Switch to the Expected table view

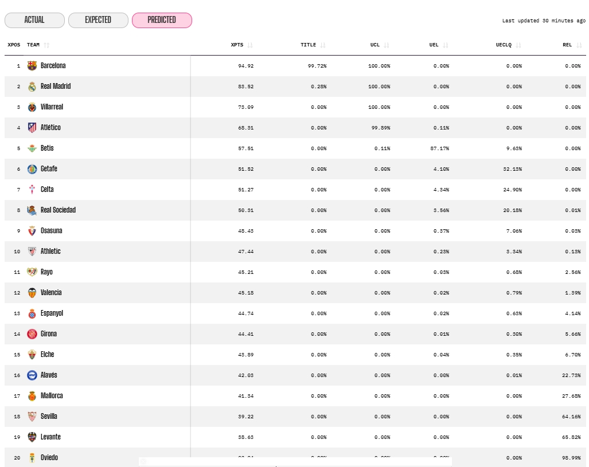[x=98, y=20]
